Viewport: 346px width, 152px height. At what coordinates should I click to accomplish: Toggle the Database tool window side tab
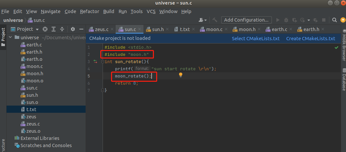pos(343,79)
